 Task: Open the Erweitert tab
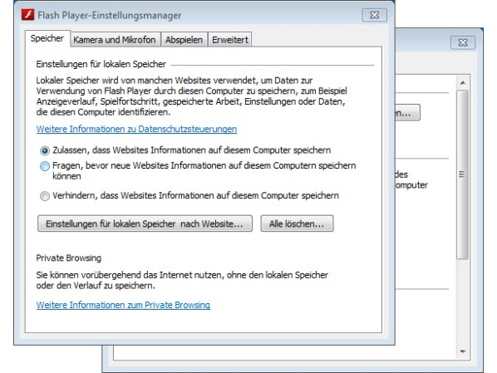click(x=229, y=40)
